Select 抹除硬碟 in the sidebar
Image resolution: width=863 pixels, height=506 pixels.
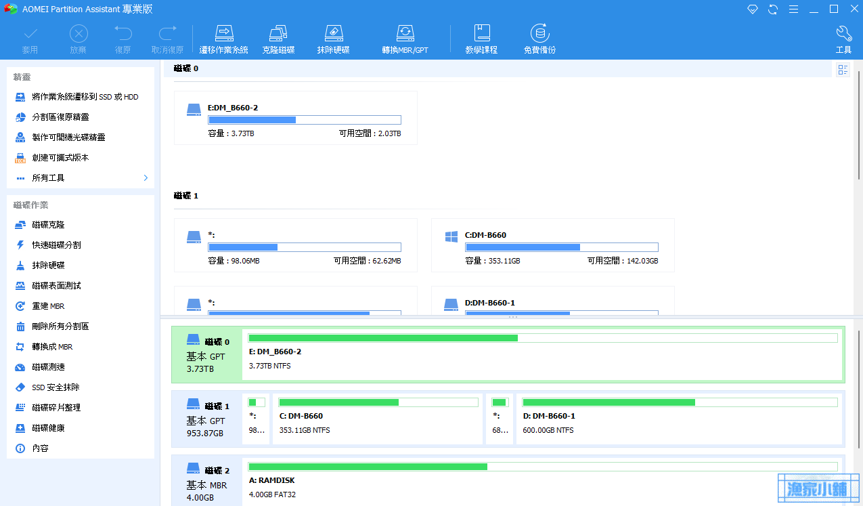click(81, 266)
